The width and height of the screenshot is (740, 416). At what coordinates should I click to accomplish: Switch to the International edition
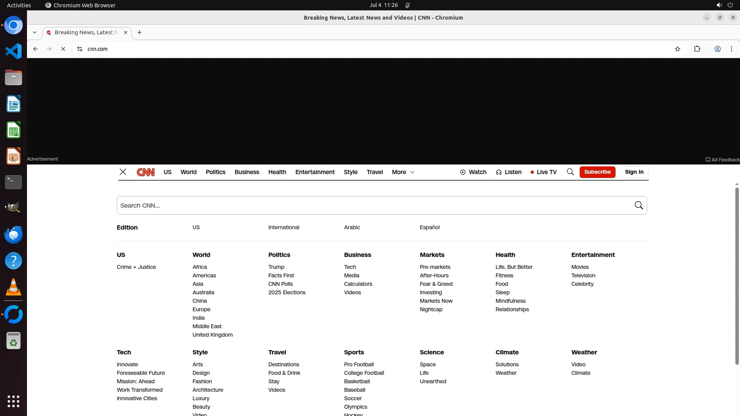coord(284,227)
